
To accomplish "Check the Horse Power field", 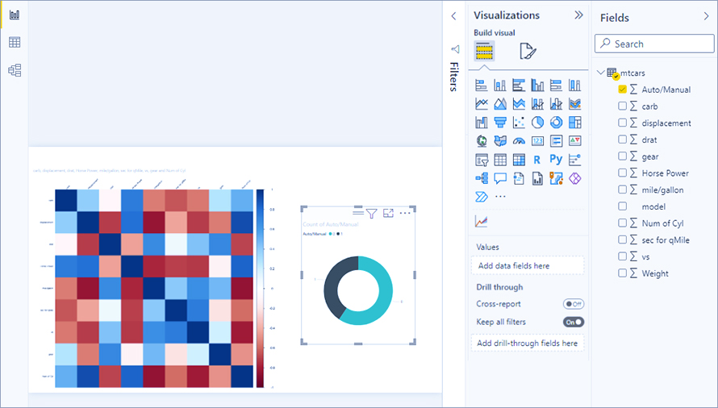I will tap(623, 173).
